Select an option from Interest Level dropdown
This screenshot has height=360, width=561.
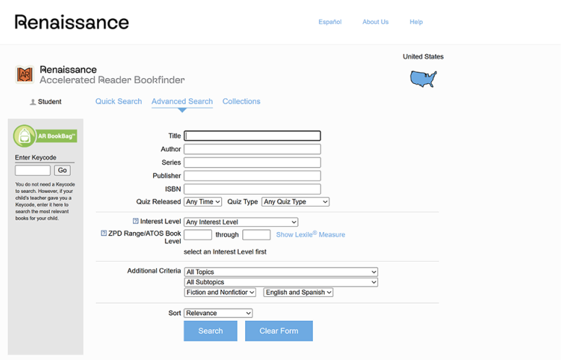coord(241,222)
